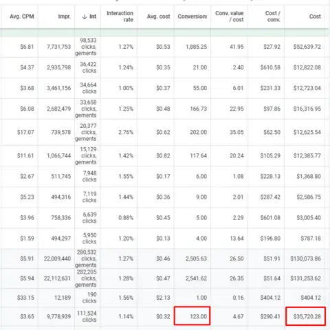Sort by the Cost column header

tap(315, 16)
